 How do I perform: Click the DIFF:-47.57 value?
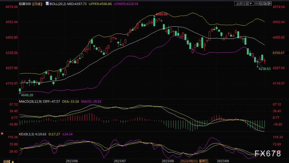(x=51, y=102)
